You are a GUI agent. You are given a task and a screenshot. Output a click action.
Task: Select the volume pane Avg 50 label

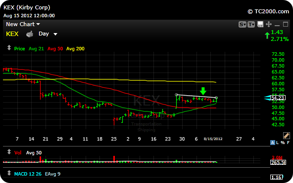(34, 153)
